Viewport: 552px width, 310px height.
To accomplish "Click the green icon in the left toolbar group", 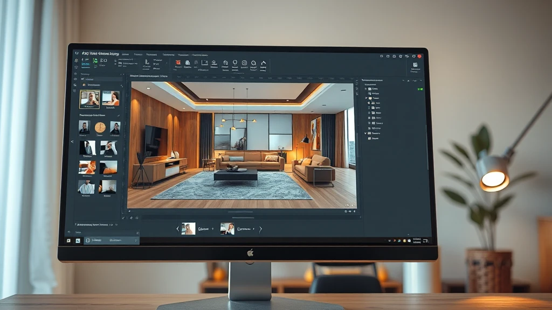I will [95, 61].
